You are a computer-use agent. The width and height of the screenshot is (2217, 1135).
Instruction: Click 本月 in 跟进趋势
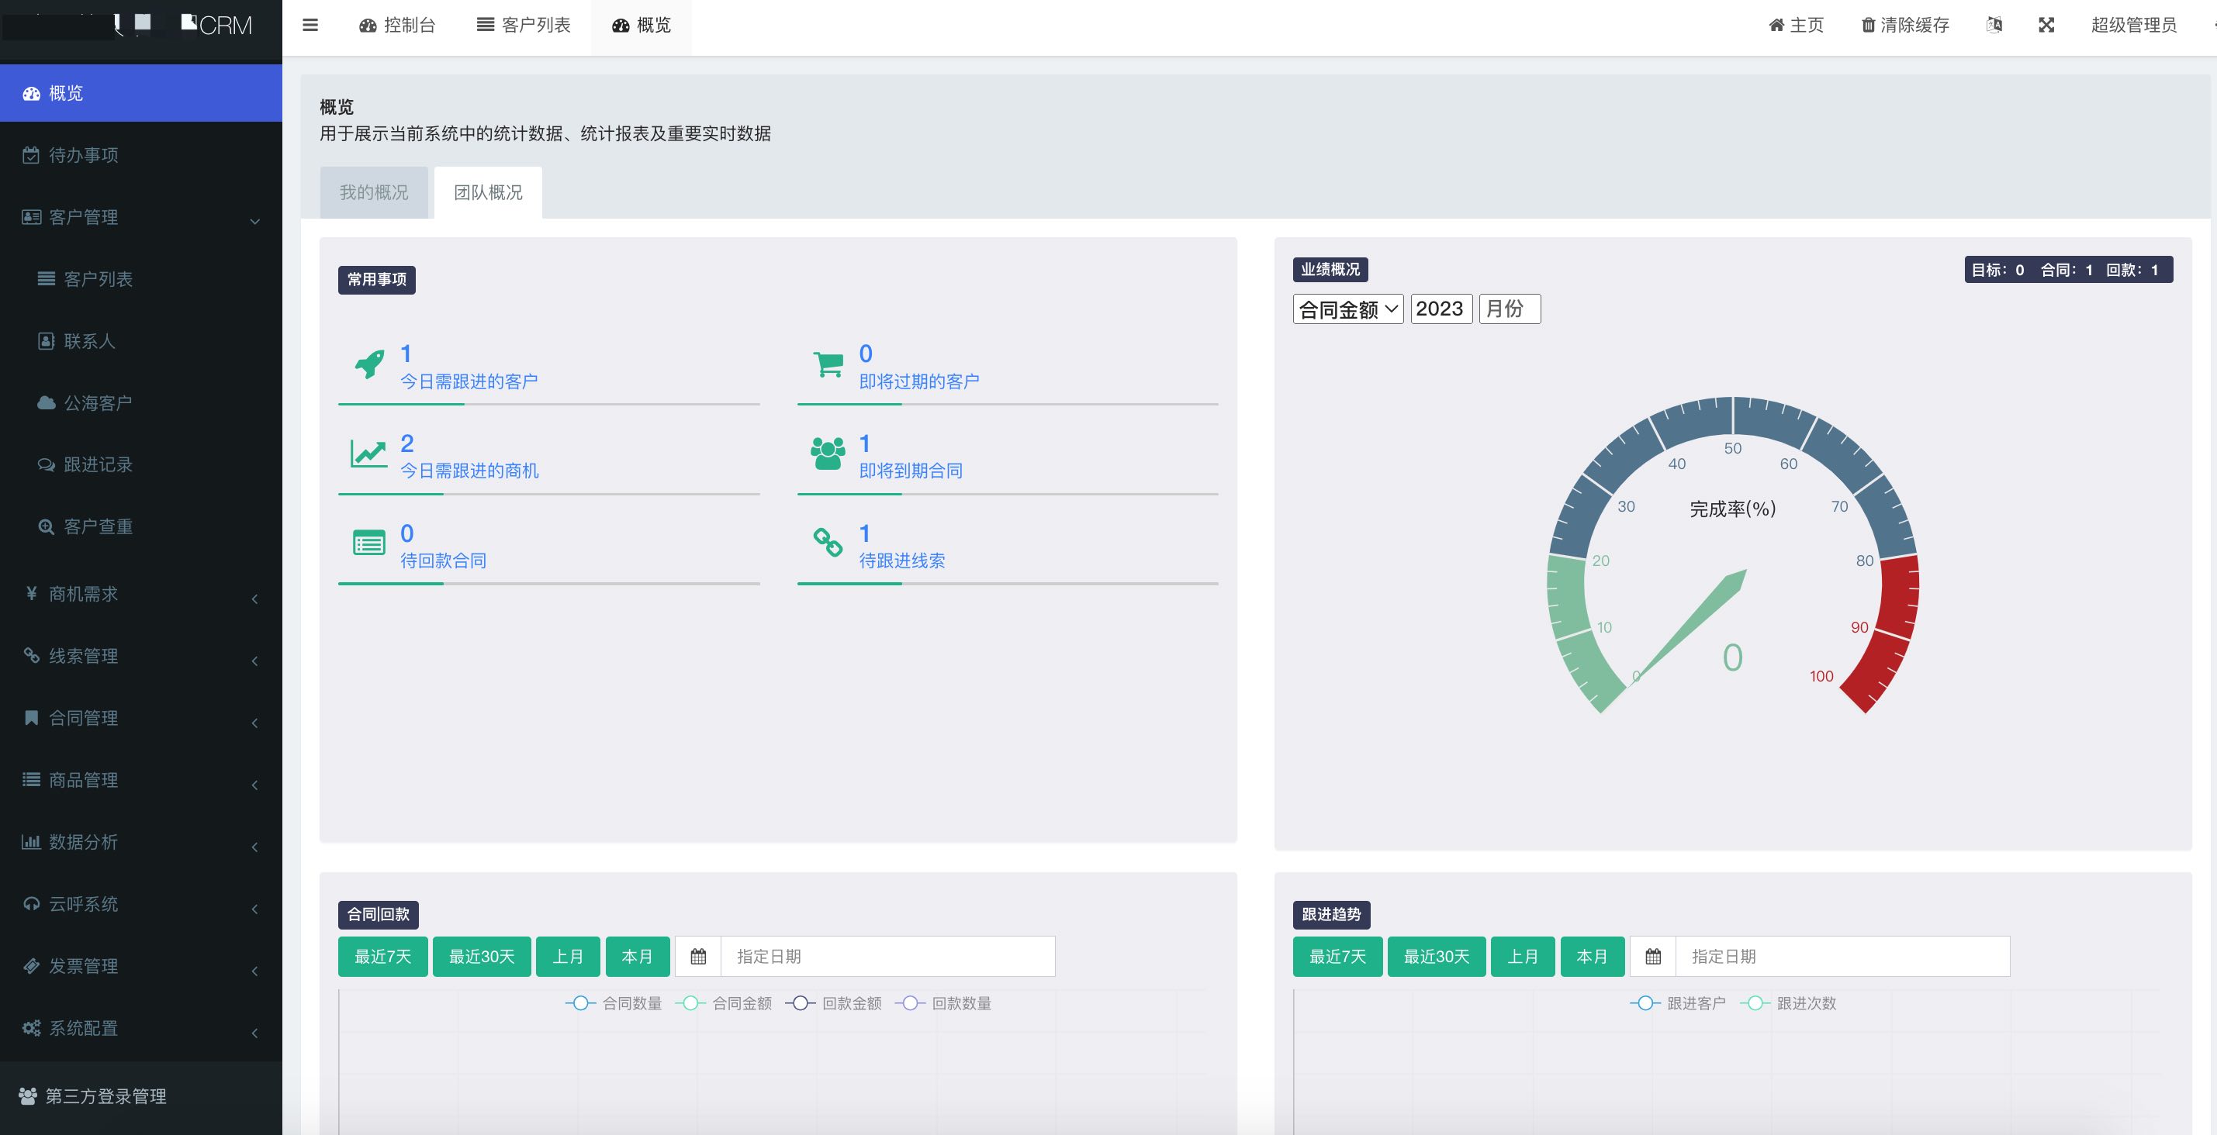[x=1593, y=956]
